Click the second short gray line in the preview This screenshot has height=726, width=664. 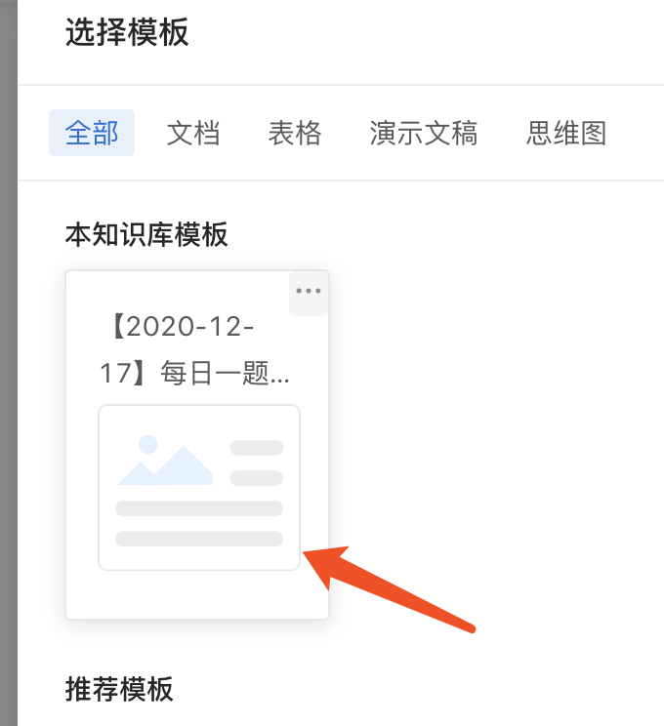(x=257, y=478)
